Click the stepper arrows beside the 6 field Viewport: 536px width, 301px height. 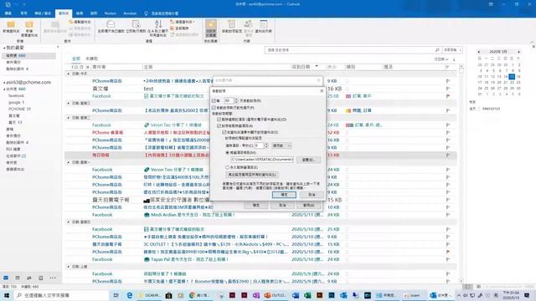(x=266, y=145)
